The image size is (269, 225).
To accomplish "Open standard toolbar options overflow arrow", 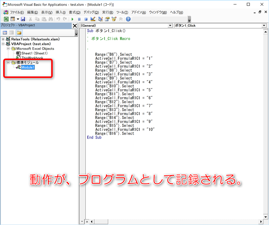I will (189, 19).
